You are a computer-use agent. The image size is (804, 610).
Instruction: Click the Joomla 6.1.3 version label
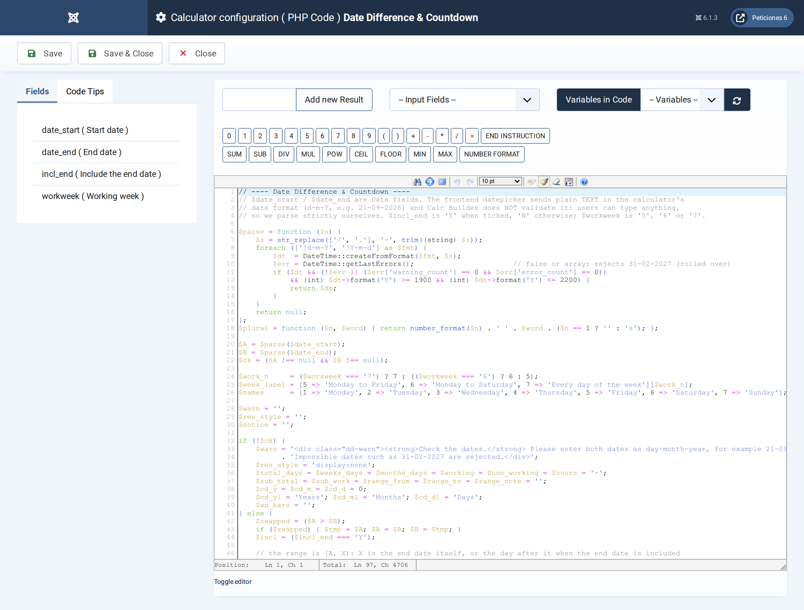click(x=706, y=18)
